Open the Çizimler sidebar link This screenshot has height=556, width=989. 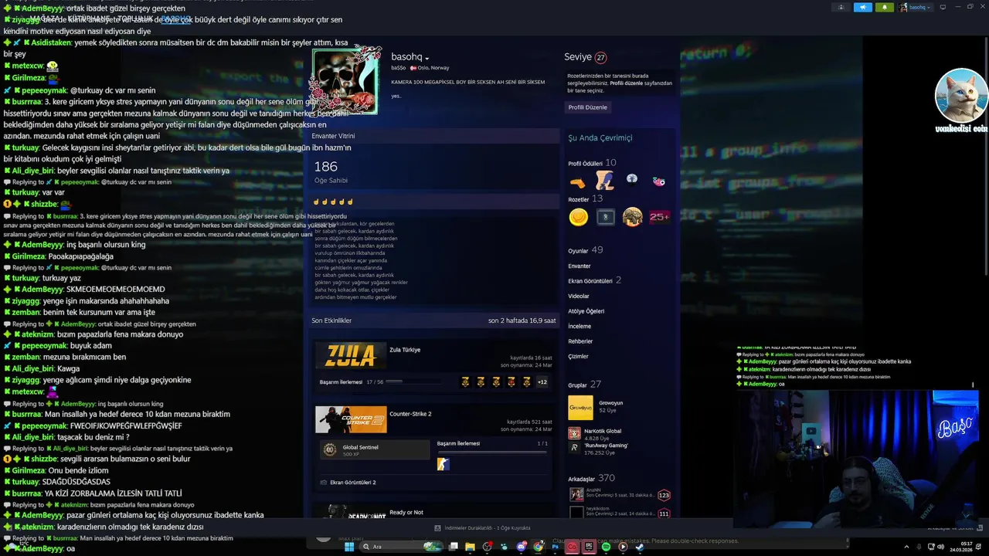pyautogui.click(x=578, y=356)
